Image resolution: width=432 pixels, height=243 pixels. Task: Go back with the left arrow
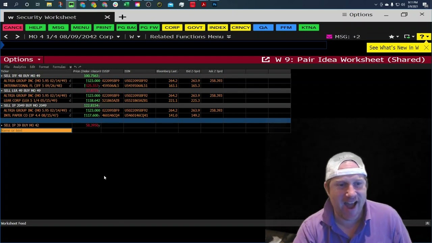(6, 36)
